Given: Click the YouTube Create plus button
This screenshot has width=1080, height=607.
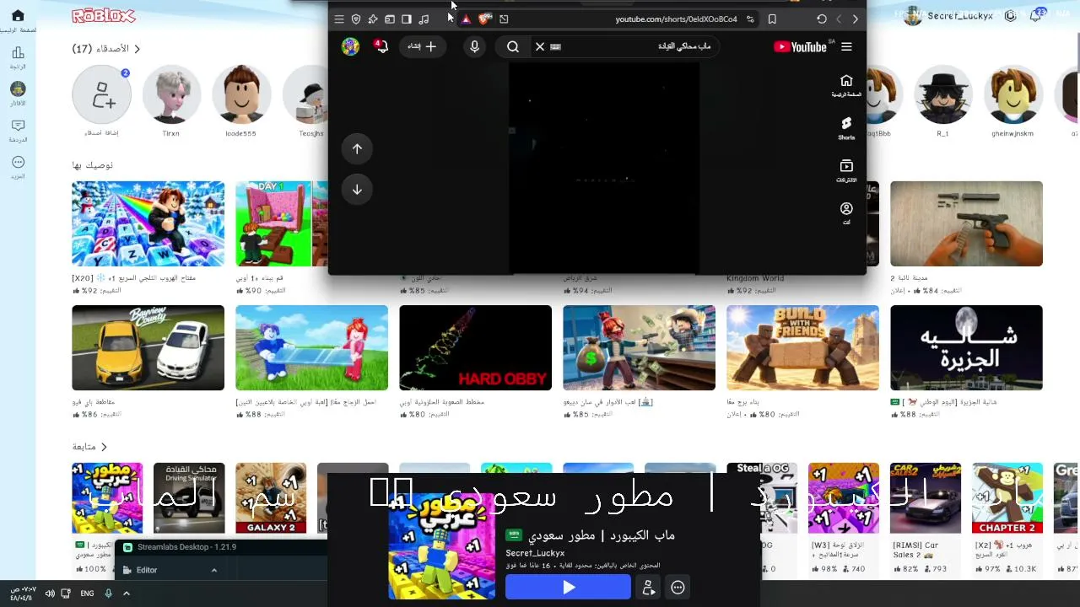Looking at the screenshot, I should click(x=422, y=46).
